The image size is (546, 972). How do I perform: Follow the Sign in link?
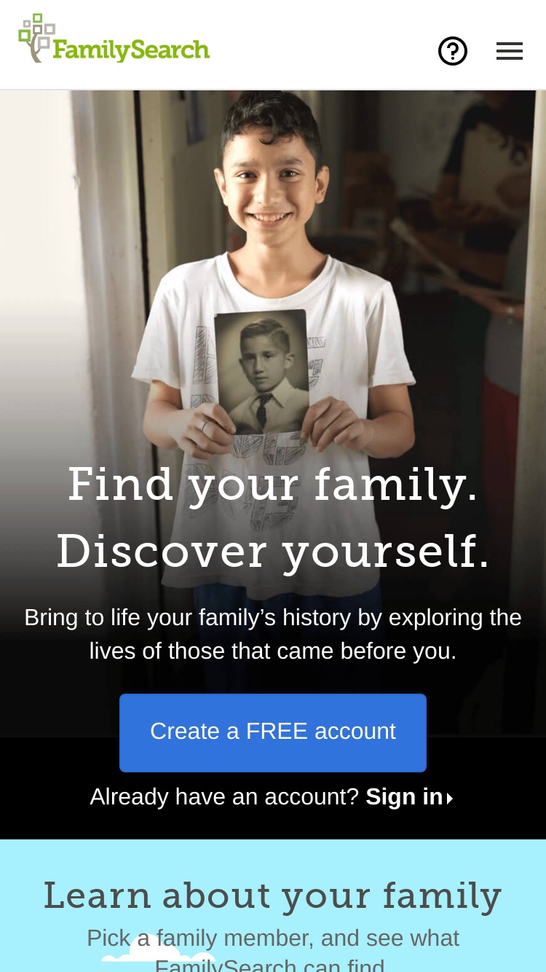point(404,796)
